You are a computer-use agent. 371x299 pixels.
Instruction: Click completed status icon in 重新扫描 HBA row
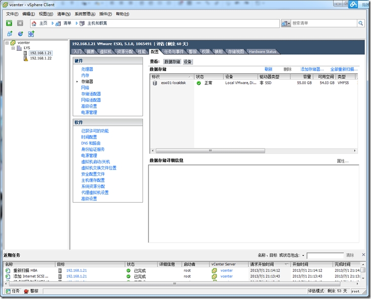click(x=128, y=271)
